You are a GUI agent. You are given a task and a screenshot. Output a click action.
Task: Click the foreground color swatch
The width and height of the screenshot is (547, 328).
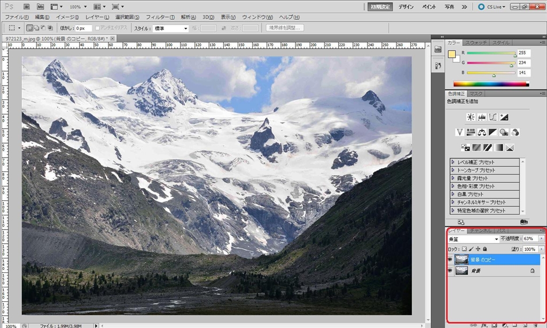coord(452,54)
